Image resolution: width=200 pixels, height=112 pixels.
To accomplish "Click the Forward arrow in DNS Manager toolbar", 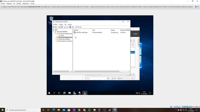I will tap(56, 27).
